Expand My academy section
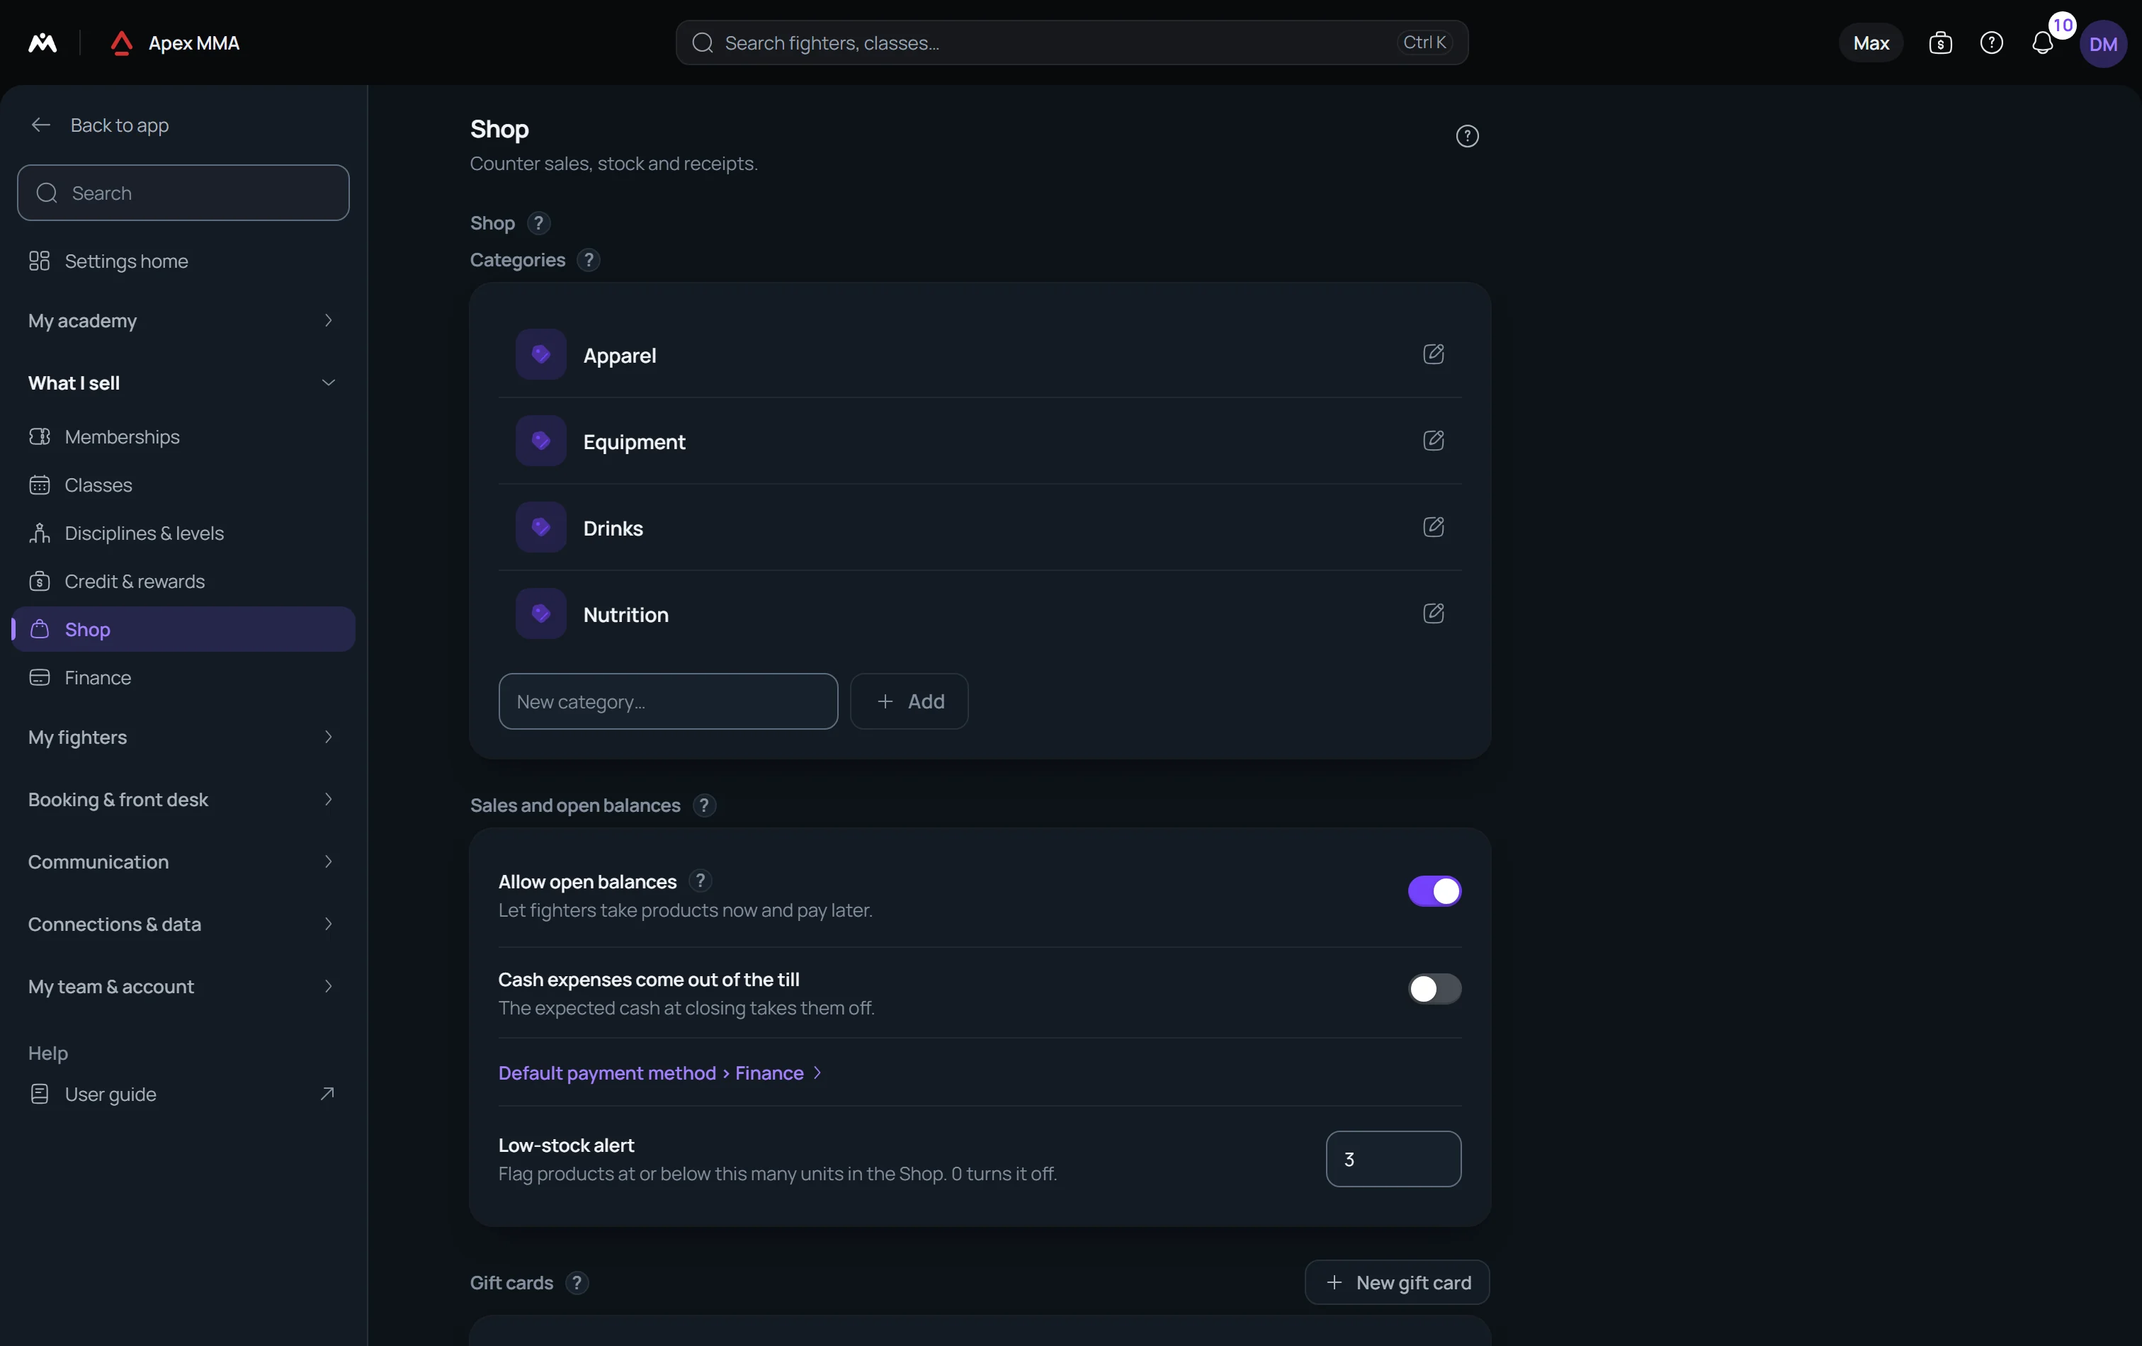This screenshot has width=2142, height=1346. 183,320
